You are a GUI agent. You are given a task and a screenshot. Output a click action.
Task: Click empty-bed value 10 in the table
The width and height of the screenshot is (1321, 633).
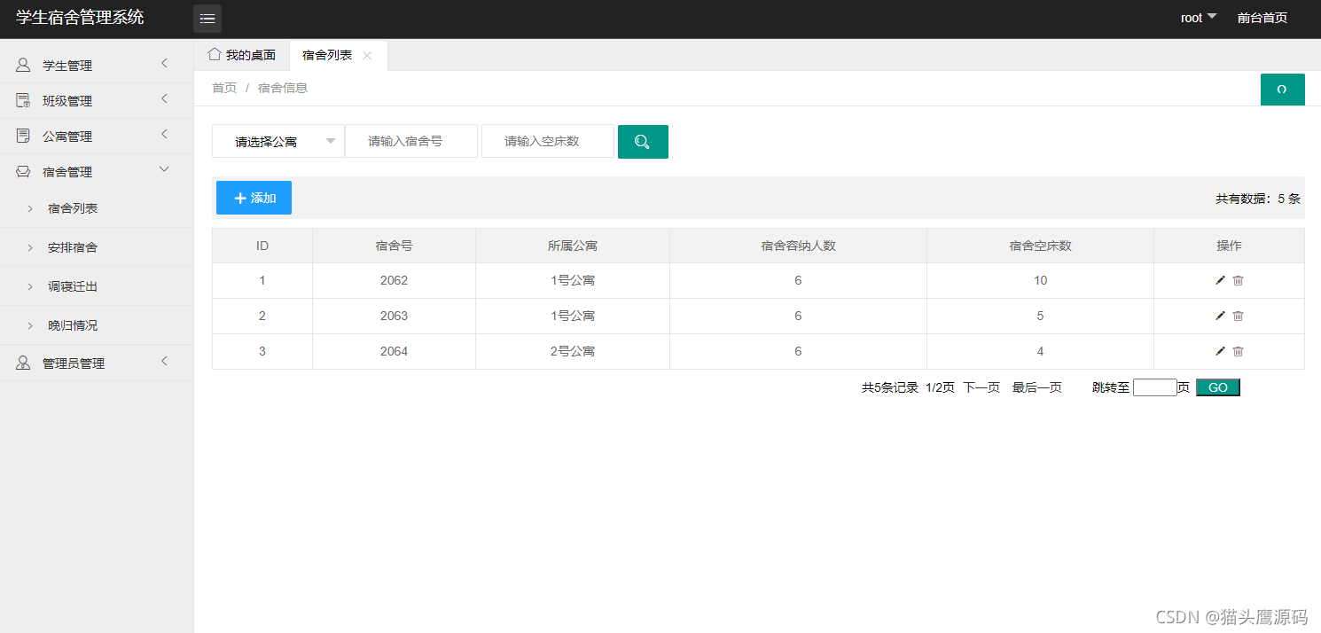coord(1040,280)
